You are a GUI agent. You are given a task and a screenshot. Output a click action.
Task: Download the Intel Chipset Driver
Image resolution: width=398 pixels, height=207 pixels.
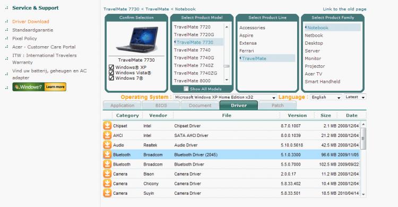(107, 125)
